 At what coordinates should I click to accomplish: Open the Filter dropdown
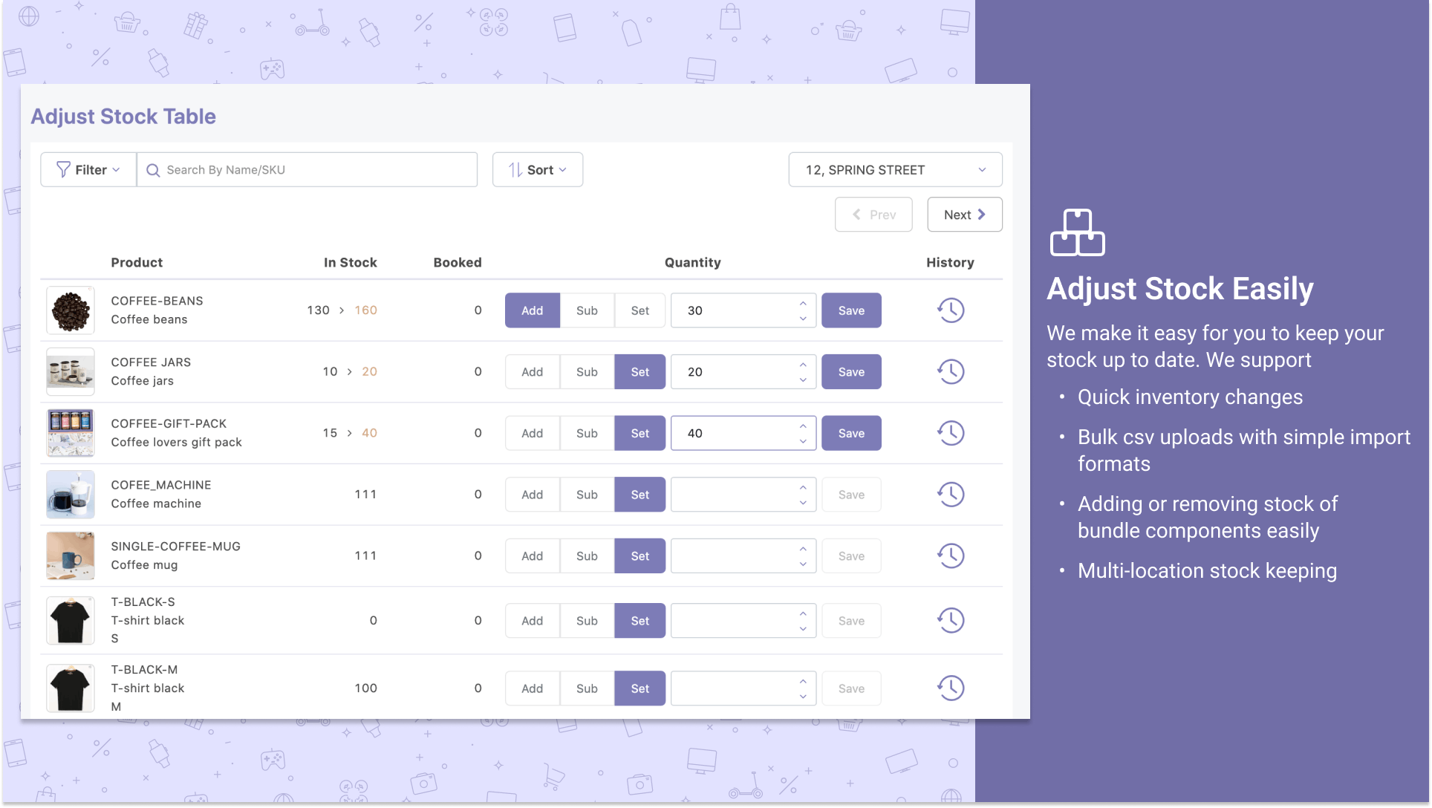coord(88,170)
